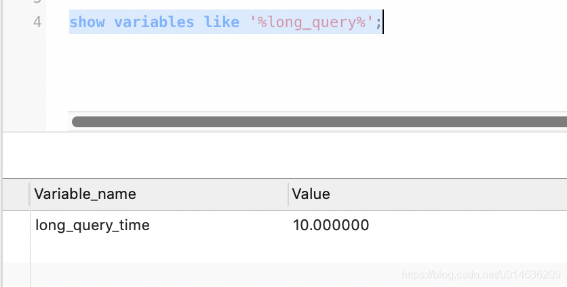Click line number 4 in the gutter
Viewport: 567px width, 287px height.
click(x=37, y=22)
